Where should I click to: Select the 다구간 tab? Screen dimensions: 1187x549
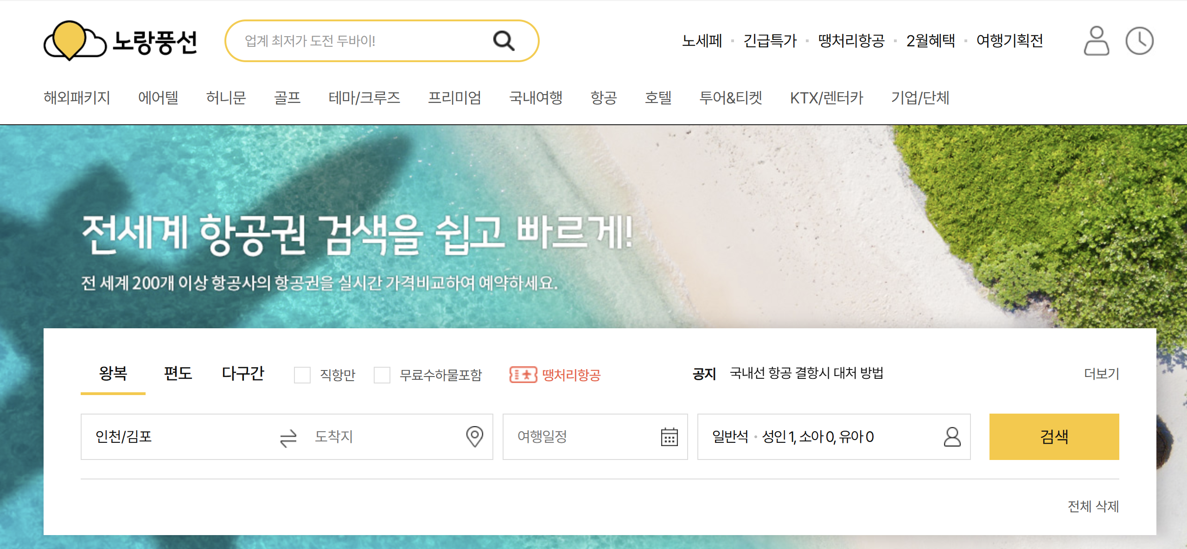coord(243,373)
